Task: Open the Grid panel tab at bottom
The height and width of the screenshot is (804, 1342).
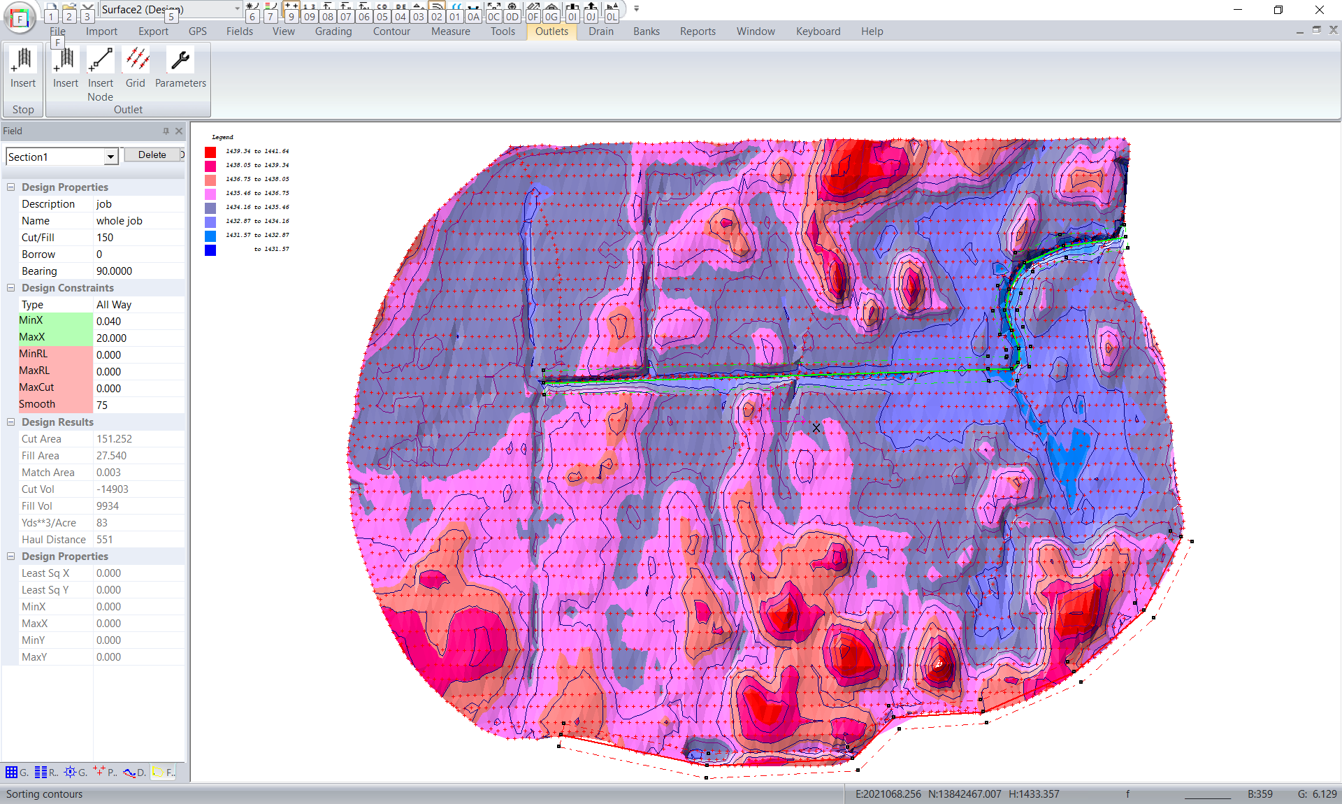Action: click(17, 773)
